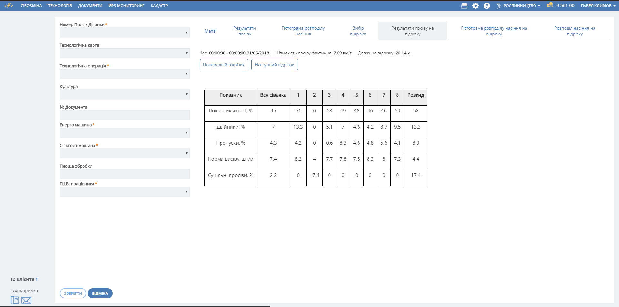Viewport: 619px width, 307px height.
Task: Open the Технологічна операція dropdown
Action: 124,74
